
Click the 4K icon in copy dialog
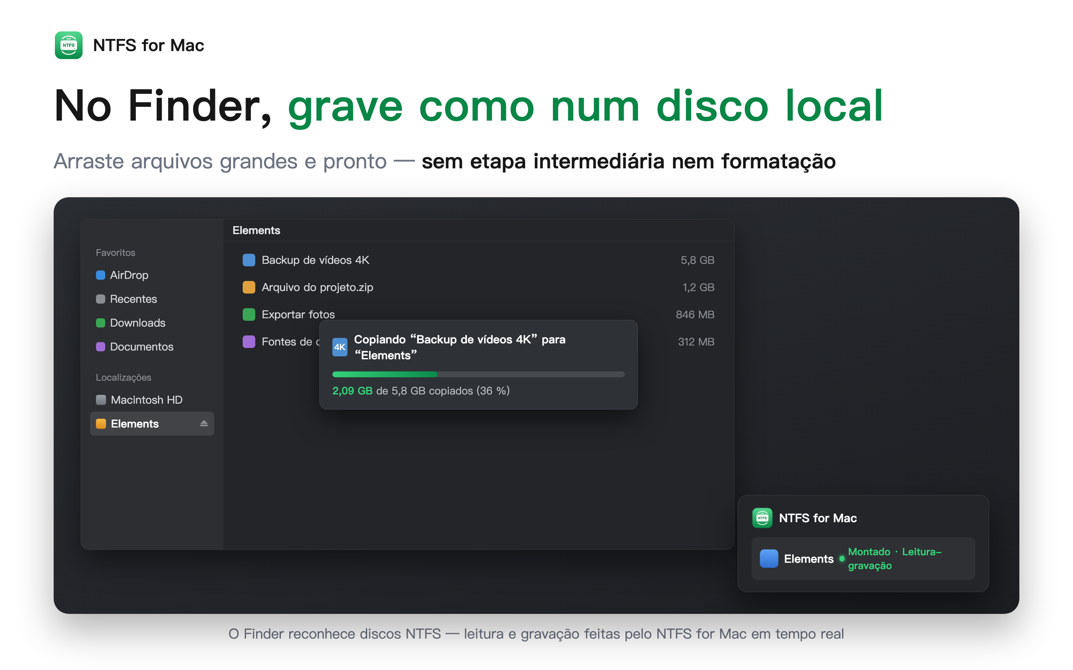[340, 347]
